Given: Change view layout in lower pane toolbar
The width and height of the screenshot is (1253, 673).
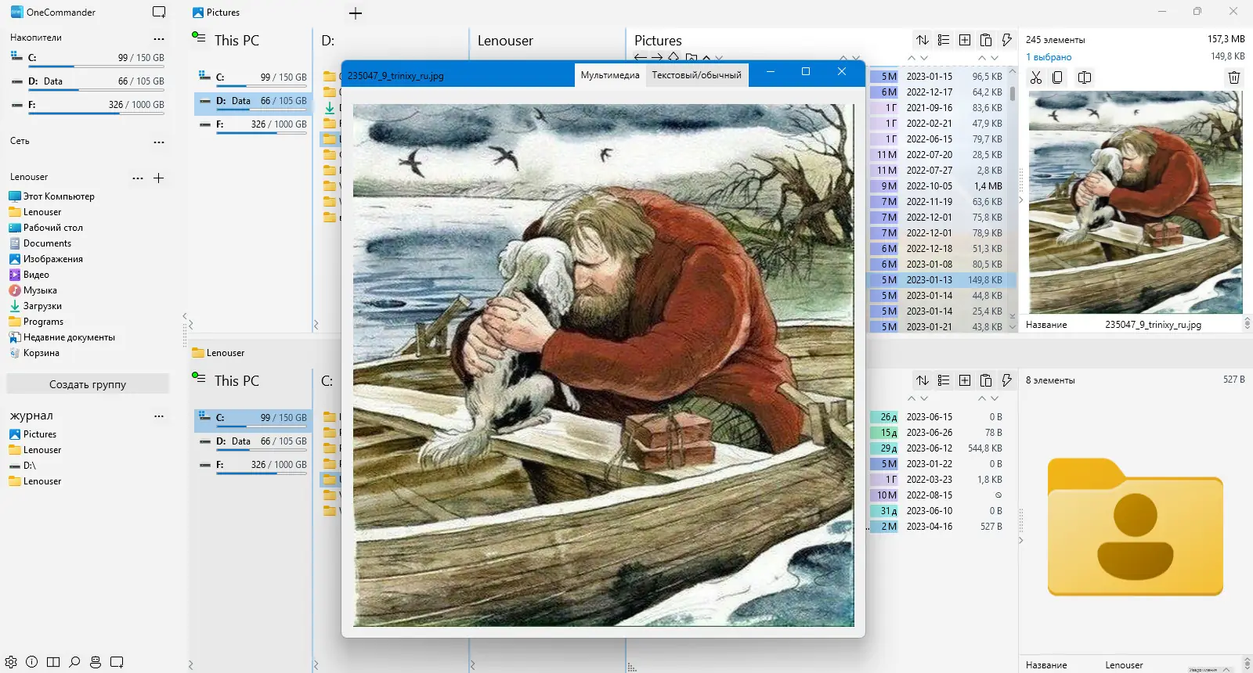Looking at the screenshot, I should tap(944, 380).
